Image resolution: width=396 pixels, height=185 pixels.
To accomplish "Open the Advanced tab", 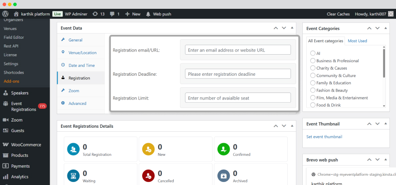I will [x=81, y=103].
